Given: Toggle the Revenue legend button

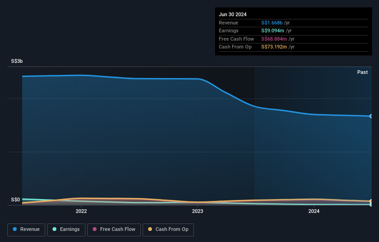Looking at the screenshot, I should pos(26,230).
